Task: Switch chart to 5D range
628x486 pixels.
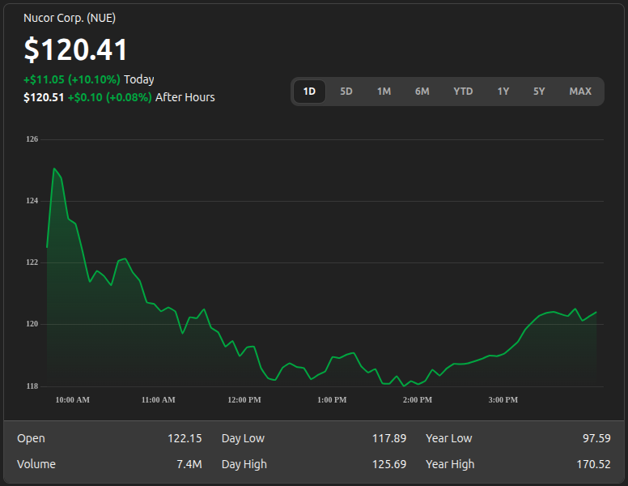Action: pos(346,92)
